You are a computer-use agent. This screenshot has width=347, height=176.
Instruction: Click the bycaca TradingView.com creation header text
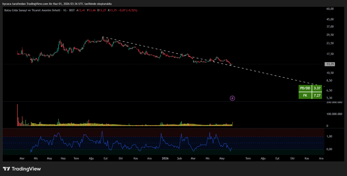point(57,3)
